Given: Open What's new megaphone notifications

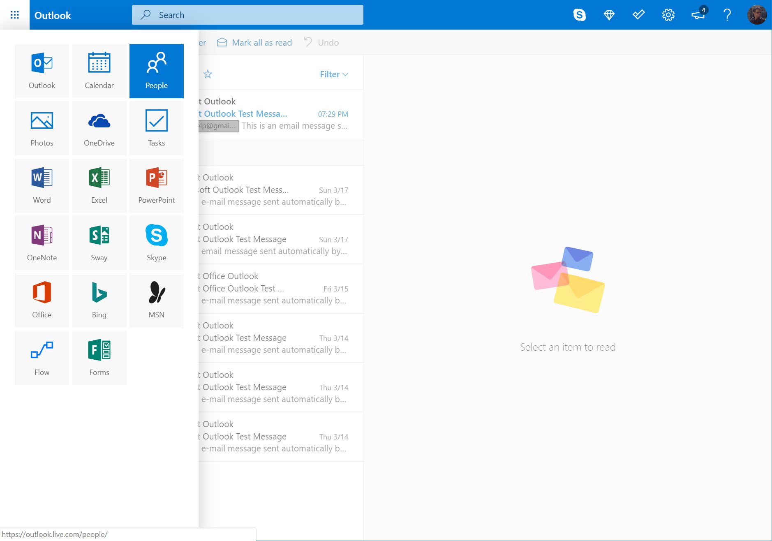Looking at the screenshot, I should point(699,14).
